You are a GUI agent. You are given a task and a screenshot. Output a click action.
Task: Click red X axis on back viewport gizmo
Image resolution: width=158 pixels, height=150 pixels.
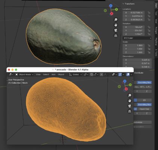point(112,13)
